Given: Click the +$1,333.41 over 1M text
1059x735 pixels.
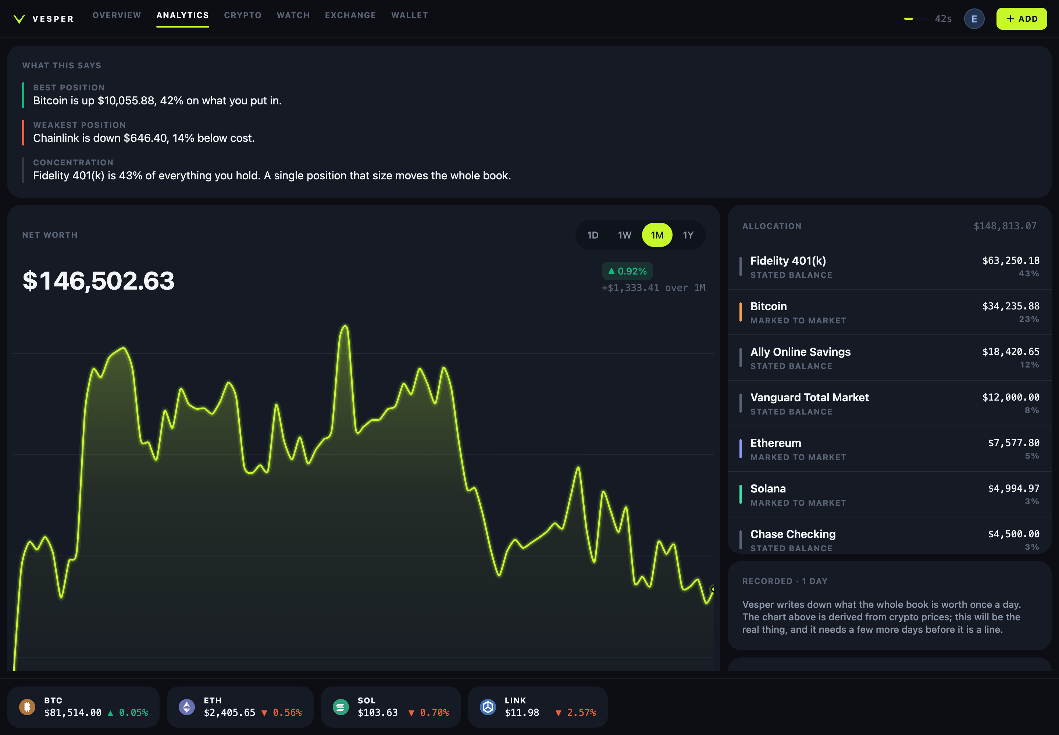Looking at the screenshot, I should tap(653, 288).
